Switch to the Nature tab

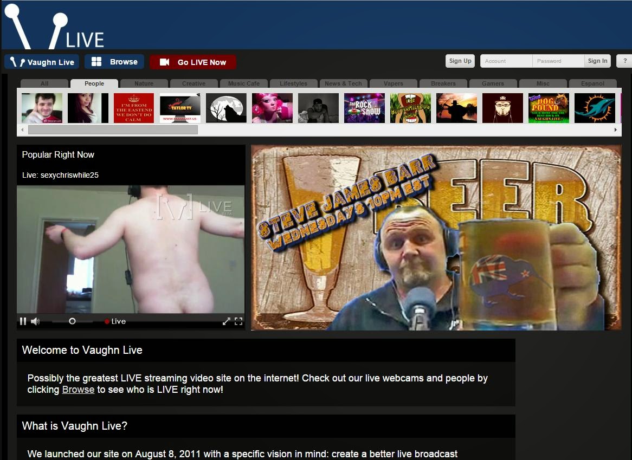pos(144,83)
